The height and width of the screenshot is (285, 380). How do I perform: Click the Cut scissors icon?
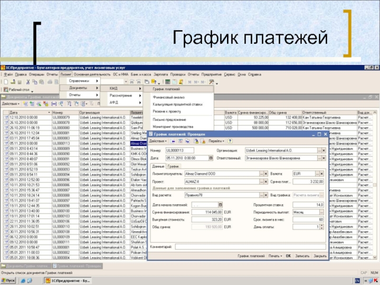(x=28, y=82)
